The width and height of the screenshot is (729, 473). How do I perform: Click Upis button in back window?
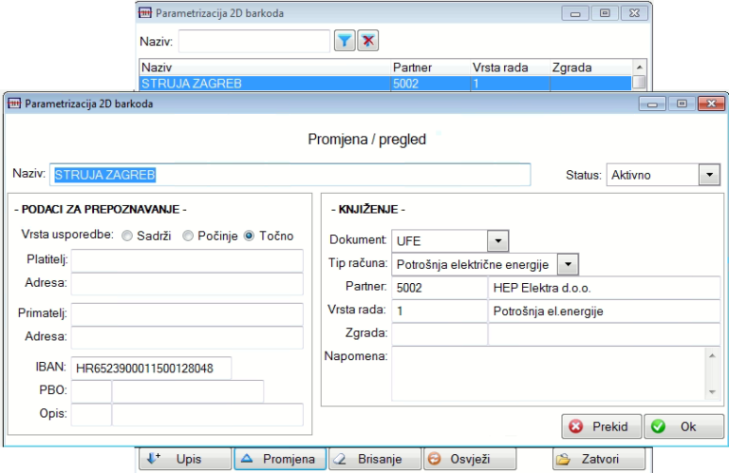(185, 459)
